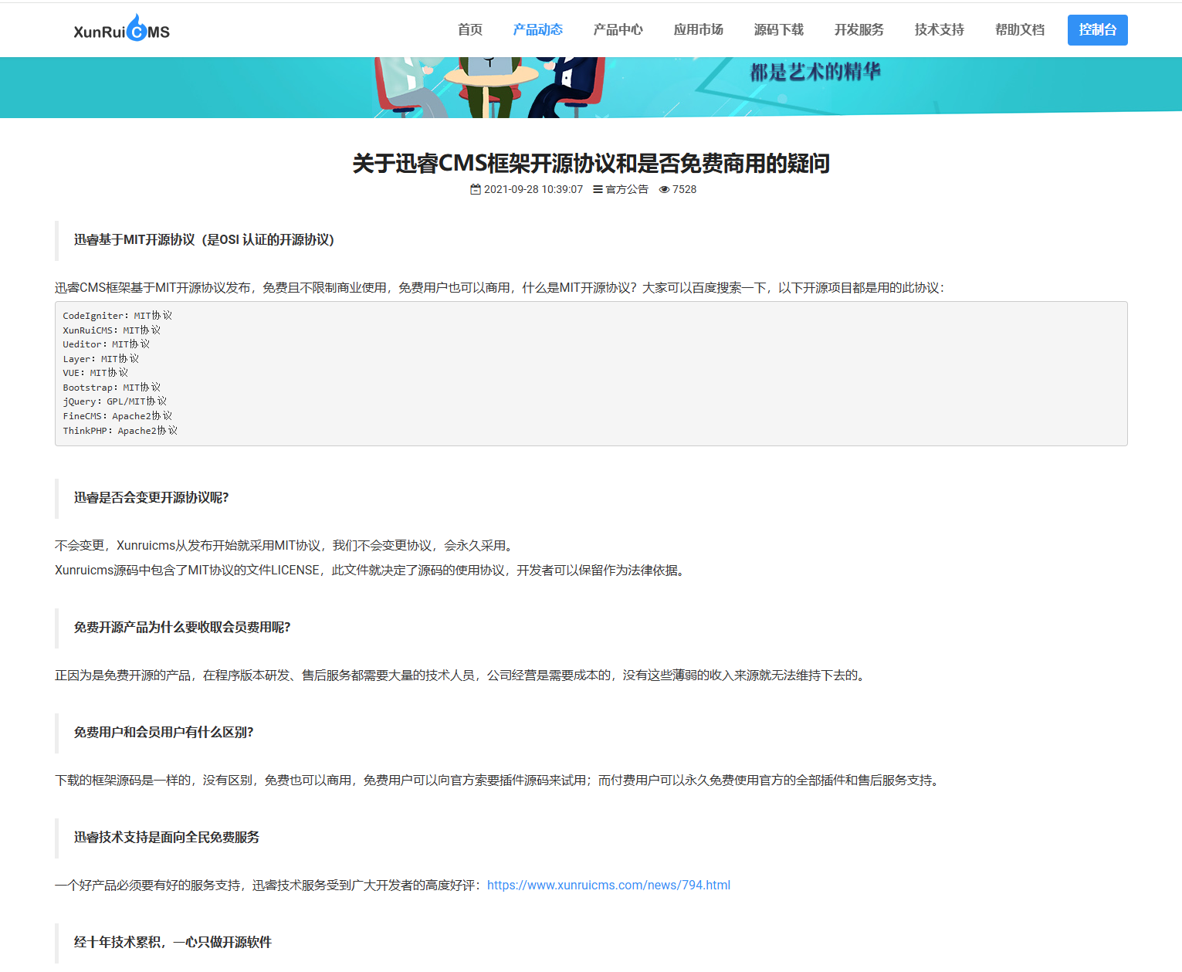The image size is (1182, 972).
Task: Click the heading 迅睿是否会变更开源协议呢?
Action: coord(151,498)
